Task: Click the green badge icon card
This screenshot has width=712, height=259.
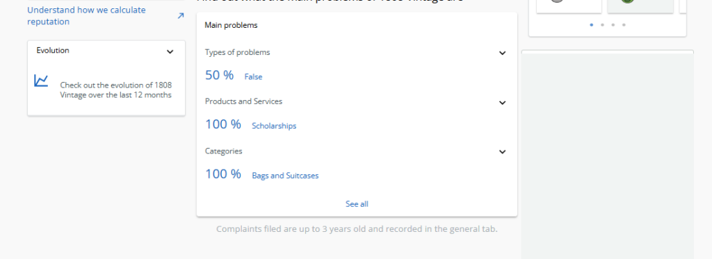Action: pyautogui.click(x=640, y=6)
